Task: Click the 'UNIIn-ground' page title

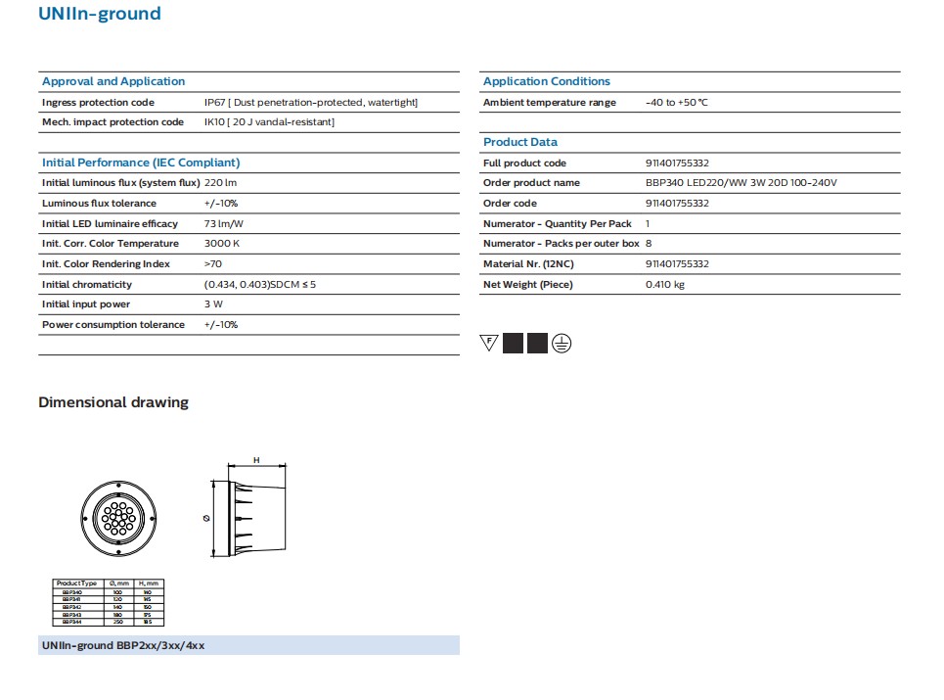Action: 100,14
